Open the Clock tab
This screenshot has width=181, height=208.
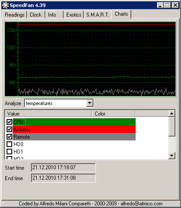click(x=36, y=15)
